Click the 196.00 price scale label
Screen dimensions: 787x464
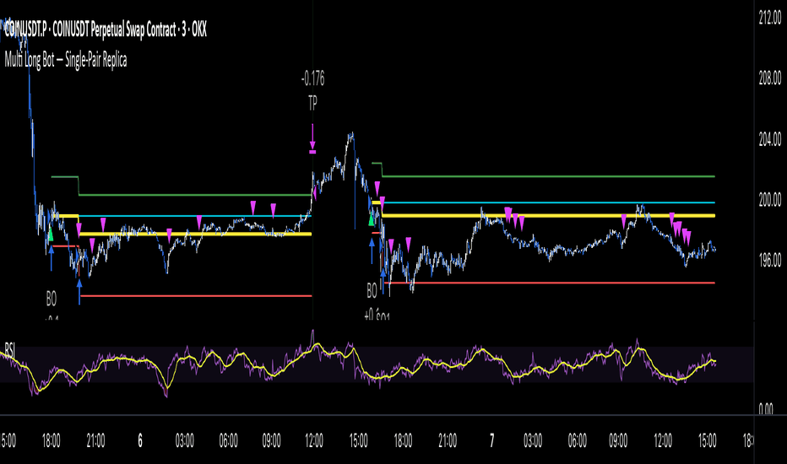pos(770,261)
